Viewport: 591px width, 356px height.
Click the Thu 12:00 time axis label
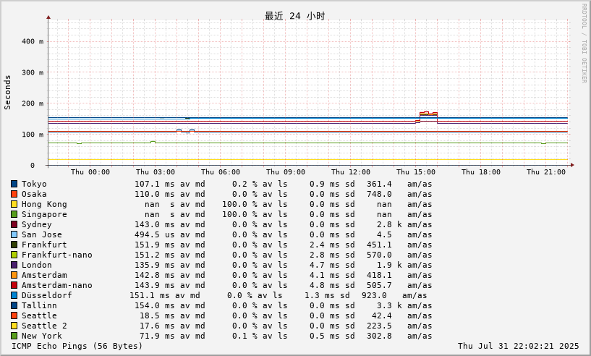(x=351, y=172)
